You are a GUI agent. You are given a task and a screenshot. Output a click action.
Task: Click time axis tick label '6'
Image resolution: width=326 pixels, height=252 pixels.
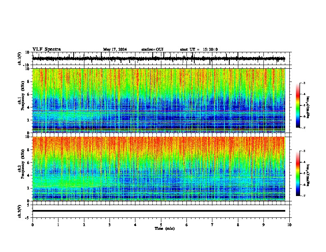pyautogui.click(x=187, y=225)
